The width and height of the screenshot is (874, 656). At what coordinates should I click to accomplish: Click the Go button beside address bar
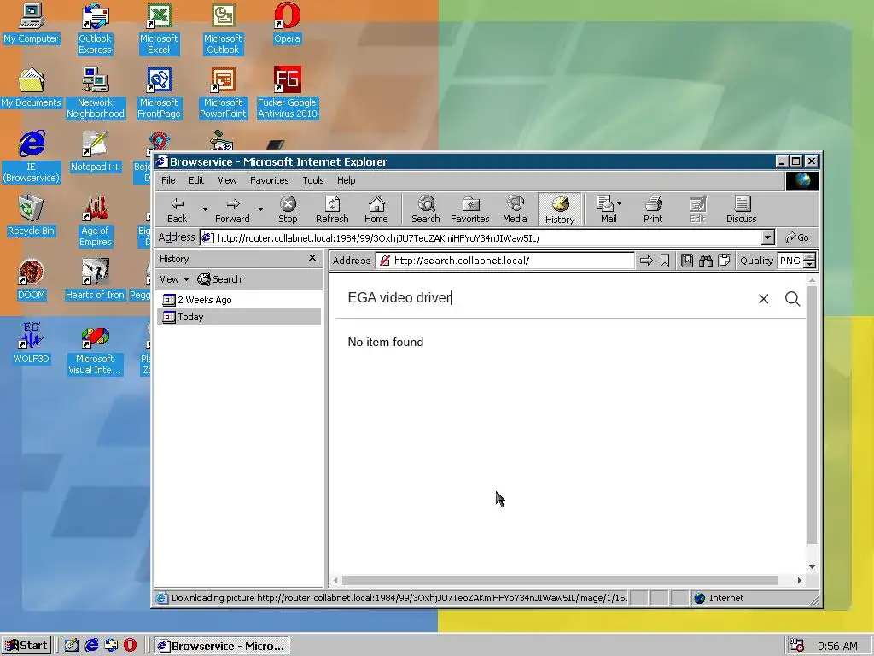coord(797,237)
